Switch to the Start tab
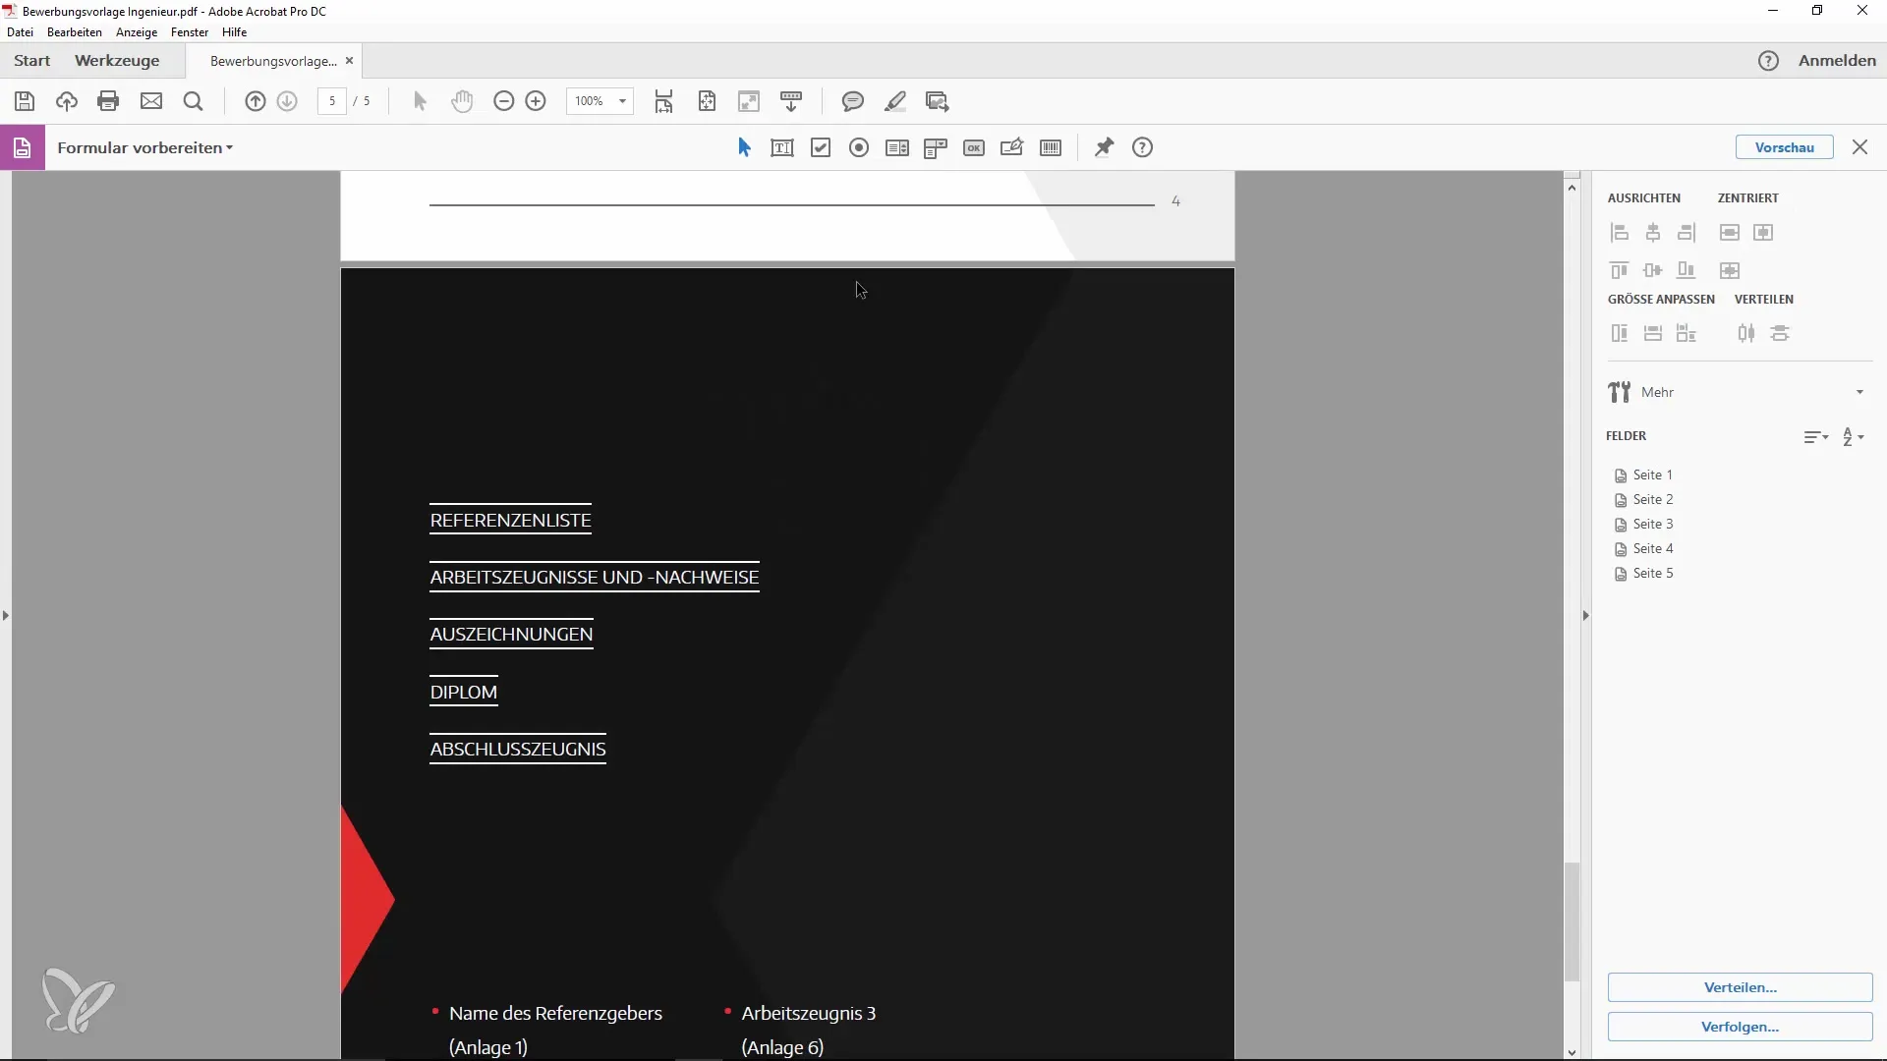The width and height of the screenshot is (1887, 1061). [x=31, y=61]
